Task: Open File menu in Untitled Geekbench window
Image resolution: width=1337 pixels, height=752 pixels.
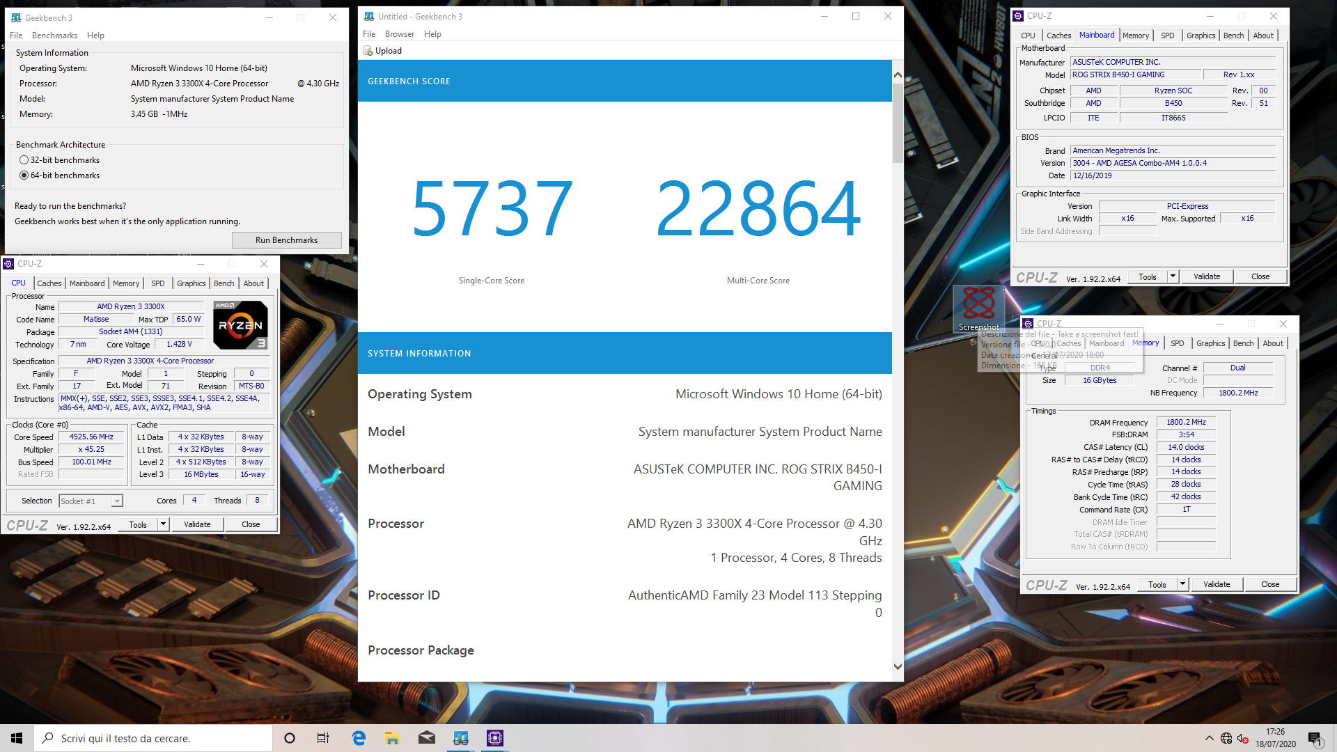Action: tap(369, 34)
